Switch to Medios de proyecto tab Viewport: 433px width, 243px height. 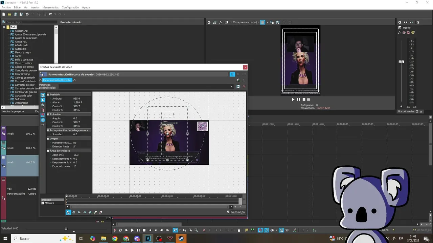pos(13,111)
